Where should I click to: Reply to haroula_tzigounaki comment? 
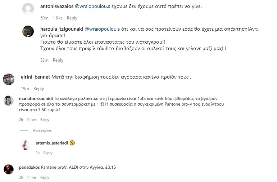pyautogui.click(x=58, y=60)
